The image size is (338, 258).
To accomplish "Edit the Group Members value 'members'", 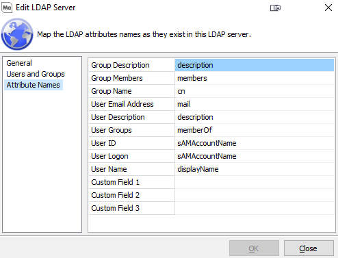I will [x=255, y=78].
